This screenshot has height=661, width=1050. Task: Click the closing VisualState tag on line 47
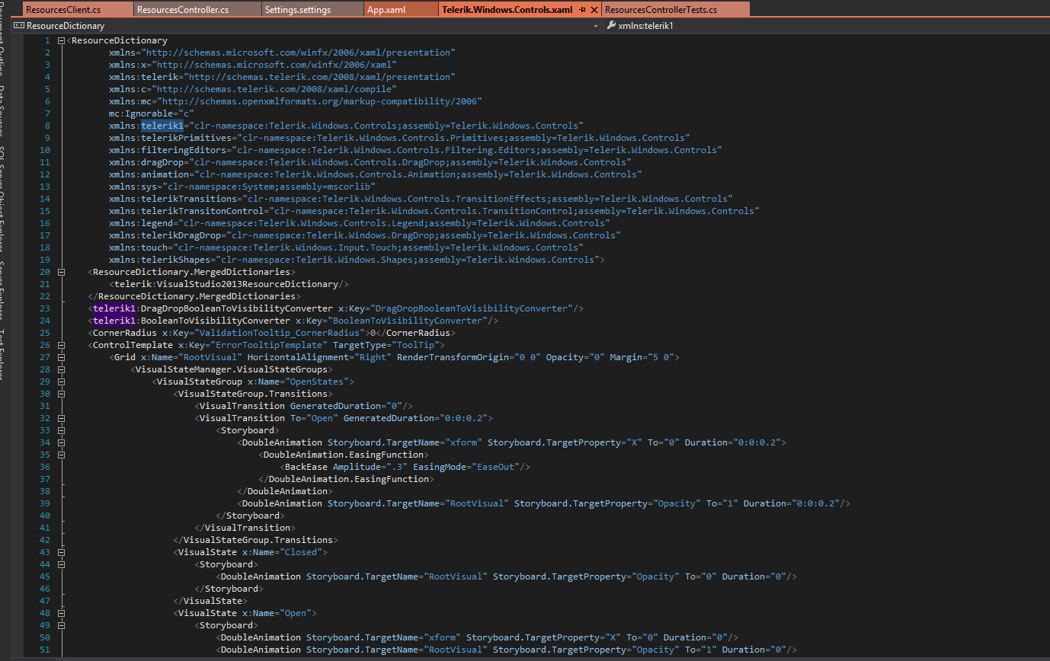tap(210, 601)
